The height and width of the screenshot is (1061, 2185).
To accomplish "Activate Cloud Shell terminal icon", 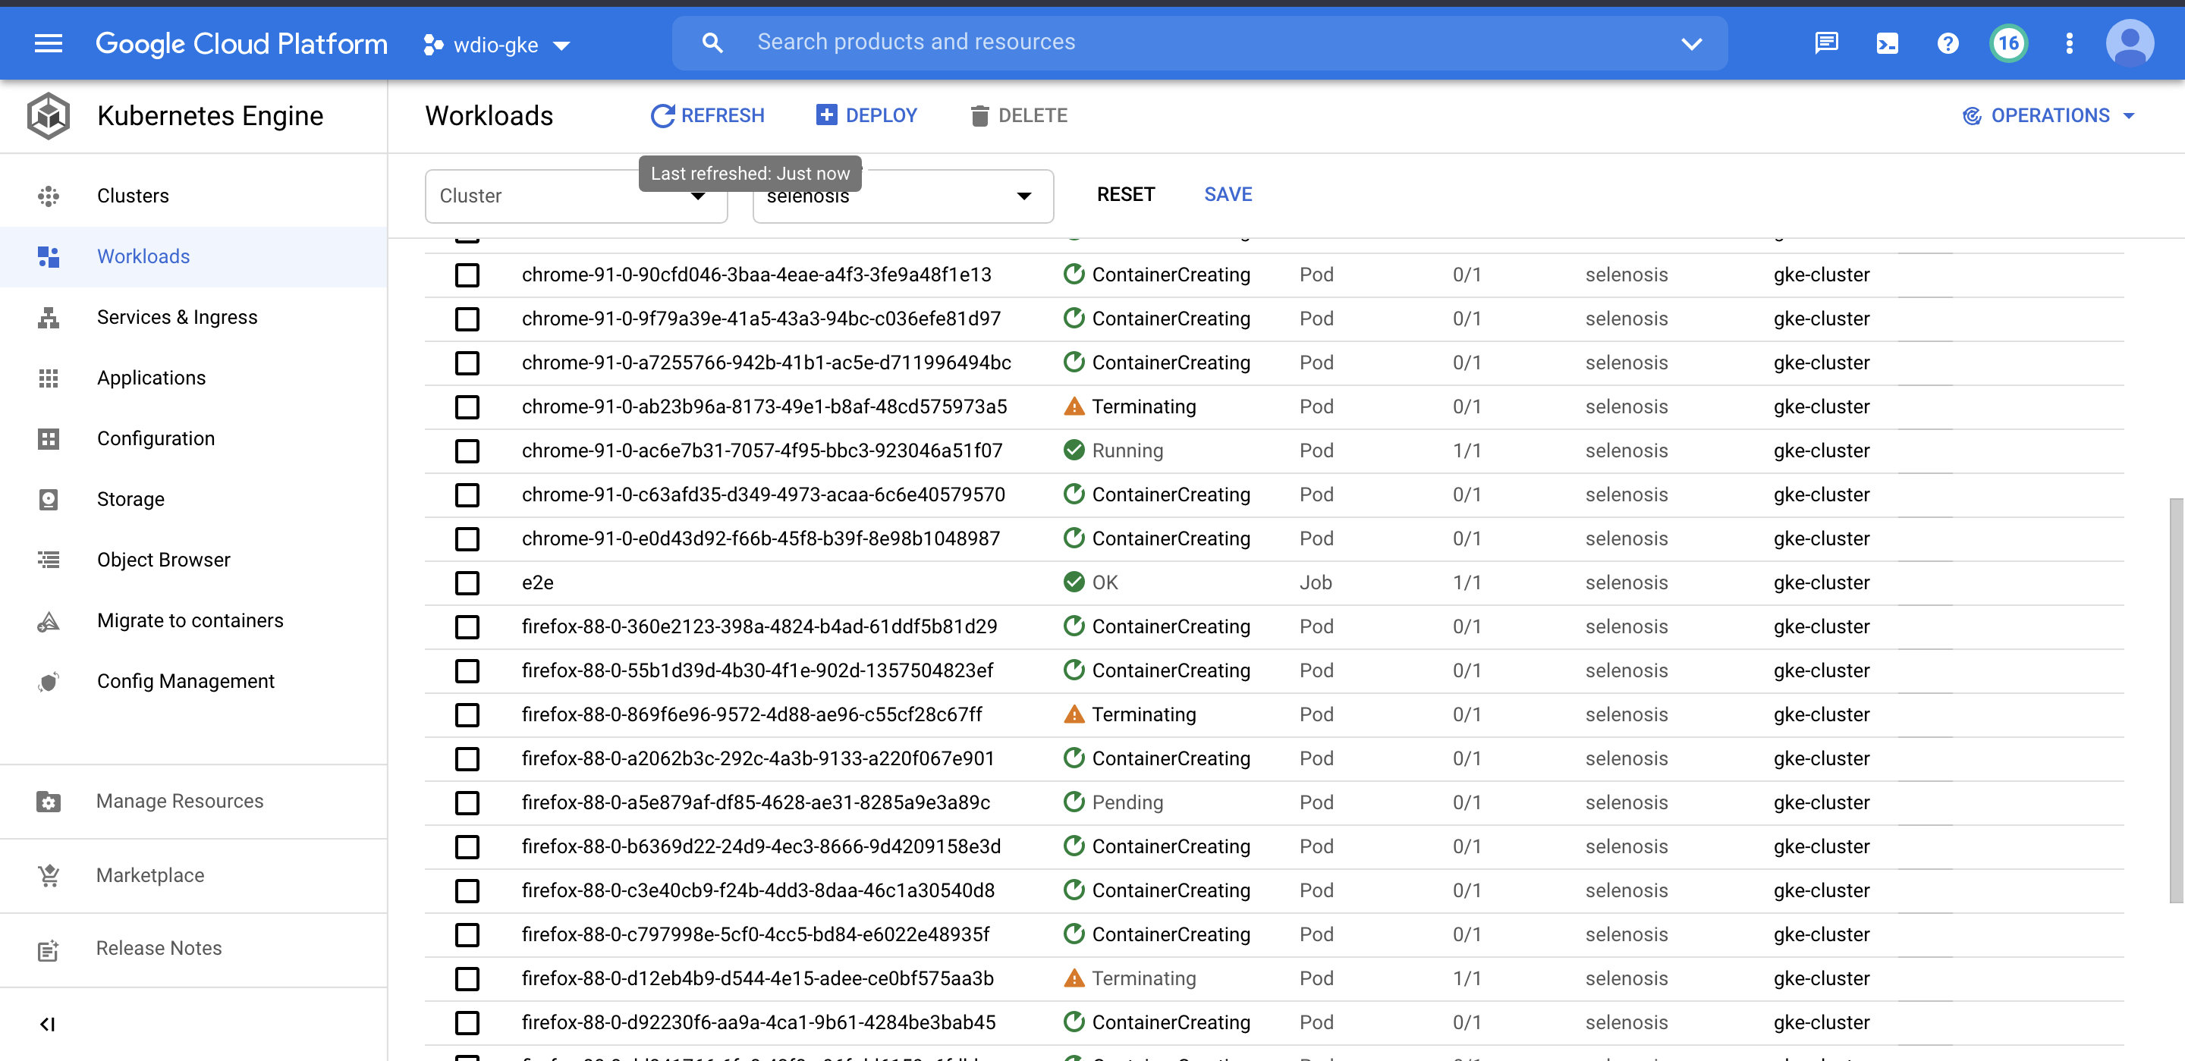I will 1886,43.
